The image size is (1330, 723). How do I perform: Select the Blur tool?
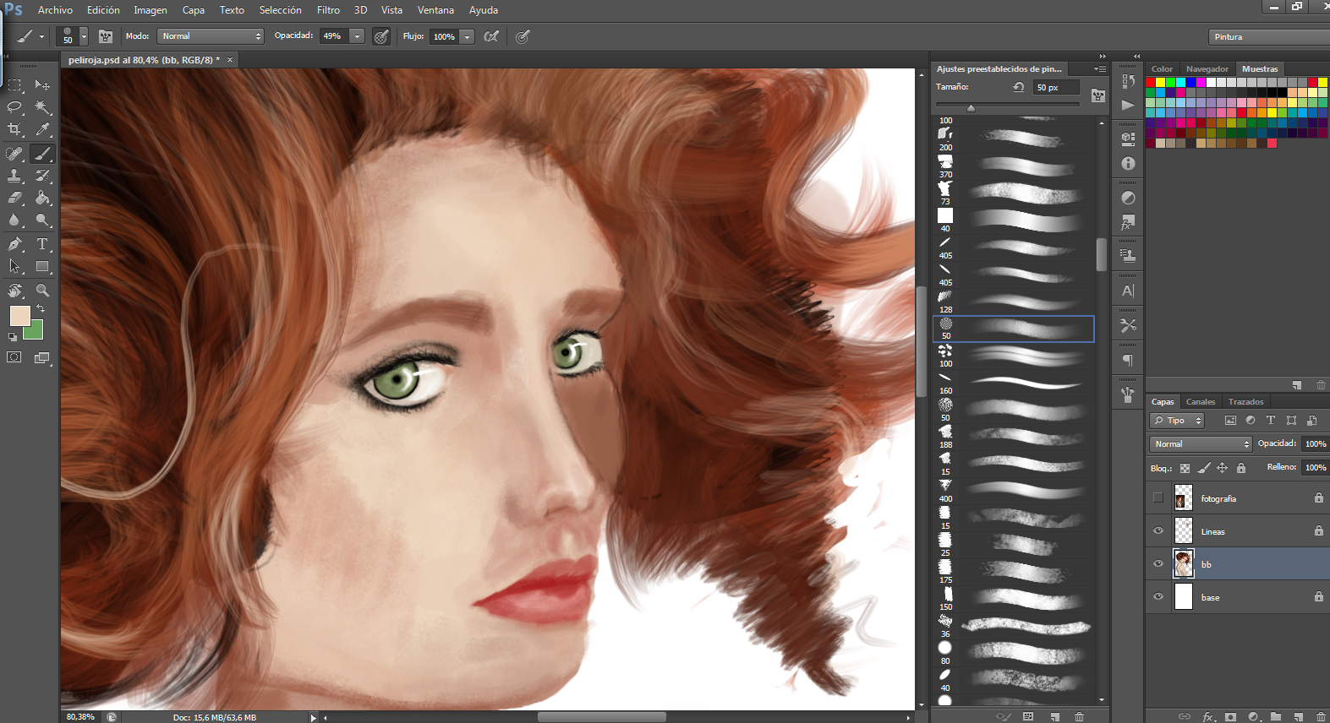15,220
